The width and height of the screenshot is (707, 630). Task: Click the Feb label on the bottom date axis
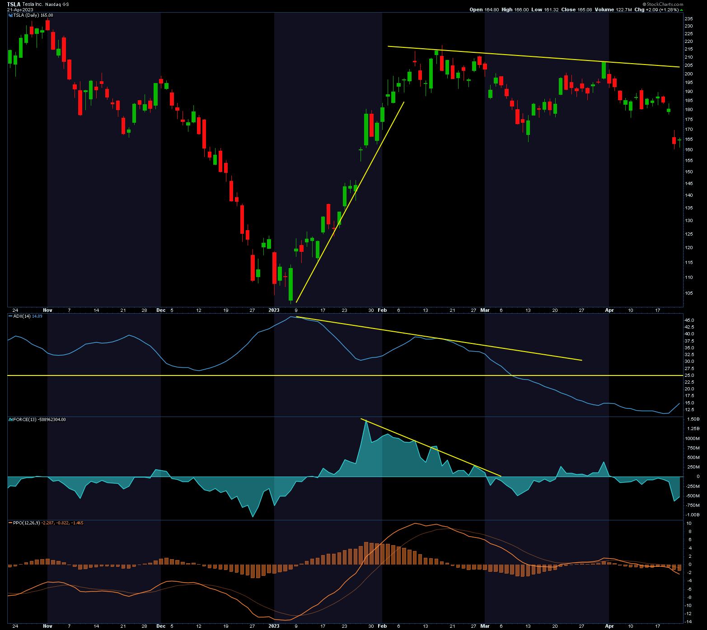point(382,626)
